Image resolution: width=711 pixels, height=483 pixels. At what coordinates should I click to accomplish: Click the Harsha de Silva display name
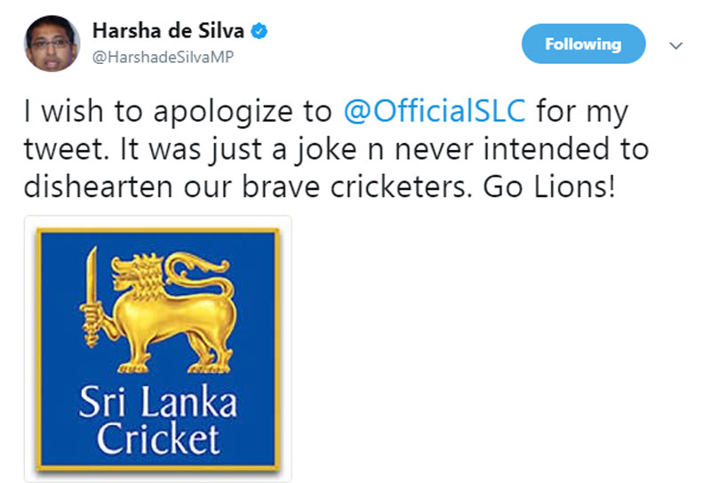168,33
